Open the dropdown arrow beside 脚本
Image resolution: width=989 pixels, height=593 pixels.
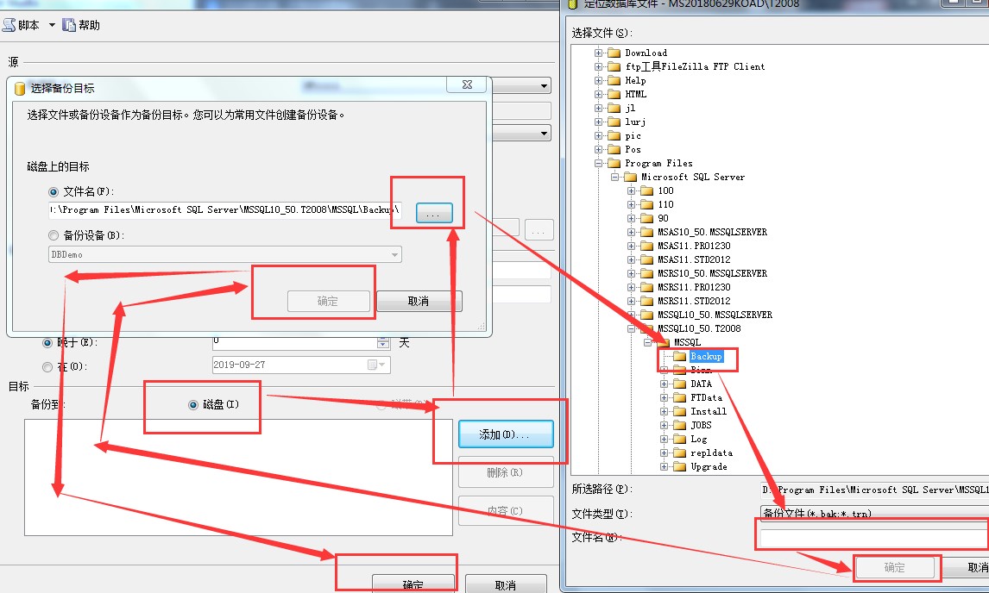click(x=52, y=25)
